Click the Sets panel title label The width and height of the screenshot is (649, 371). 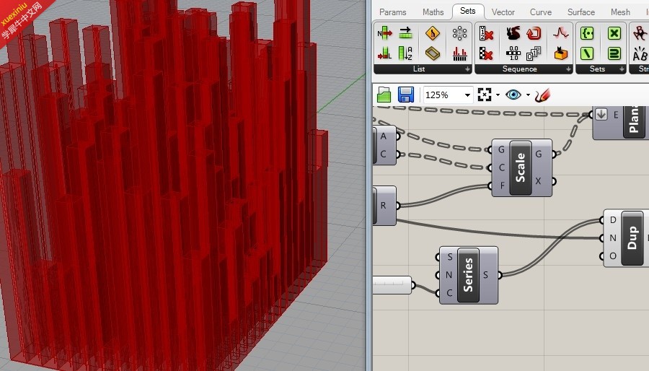597,69
